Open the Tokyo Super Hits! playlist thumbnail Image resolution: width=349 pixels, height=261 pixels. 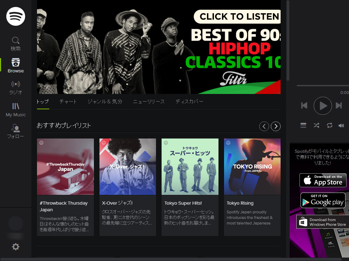coord(190,167)
